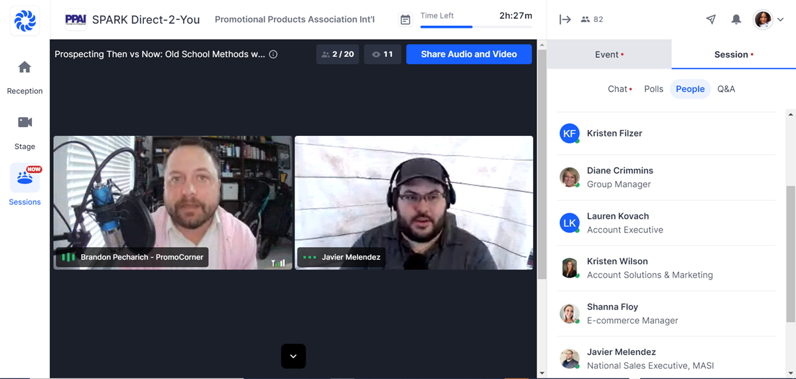Screen dimensions: 796x379
Task: Open the paper plane messages icon
Action: [710, 20]
